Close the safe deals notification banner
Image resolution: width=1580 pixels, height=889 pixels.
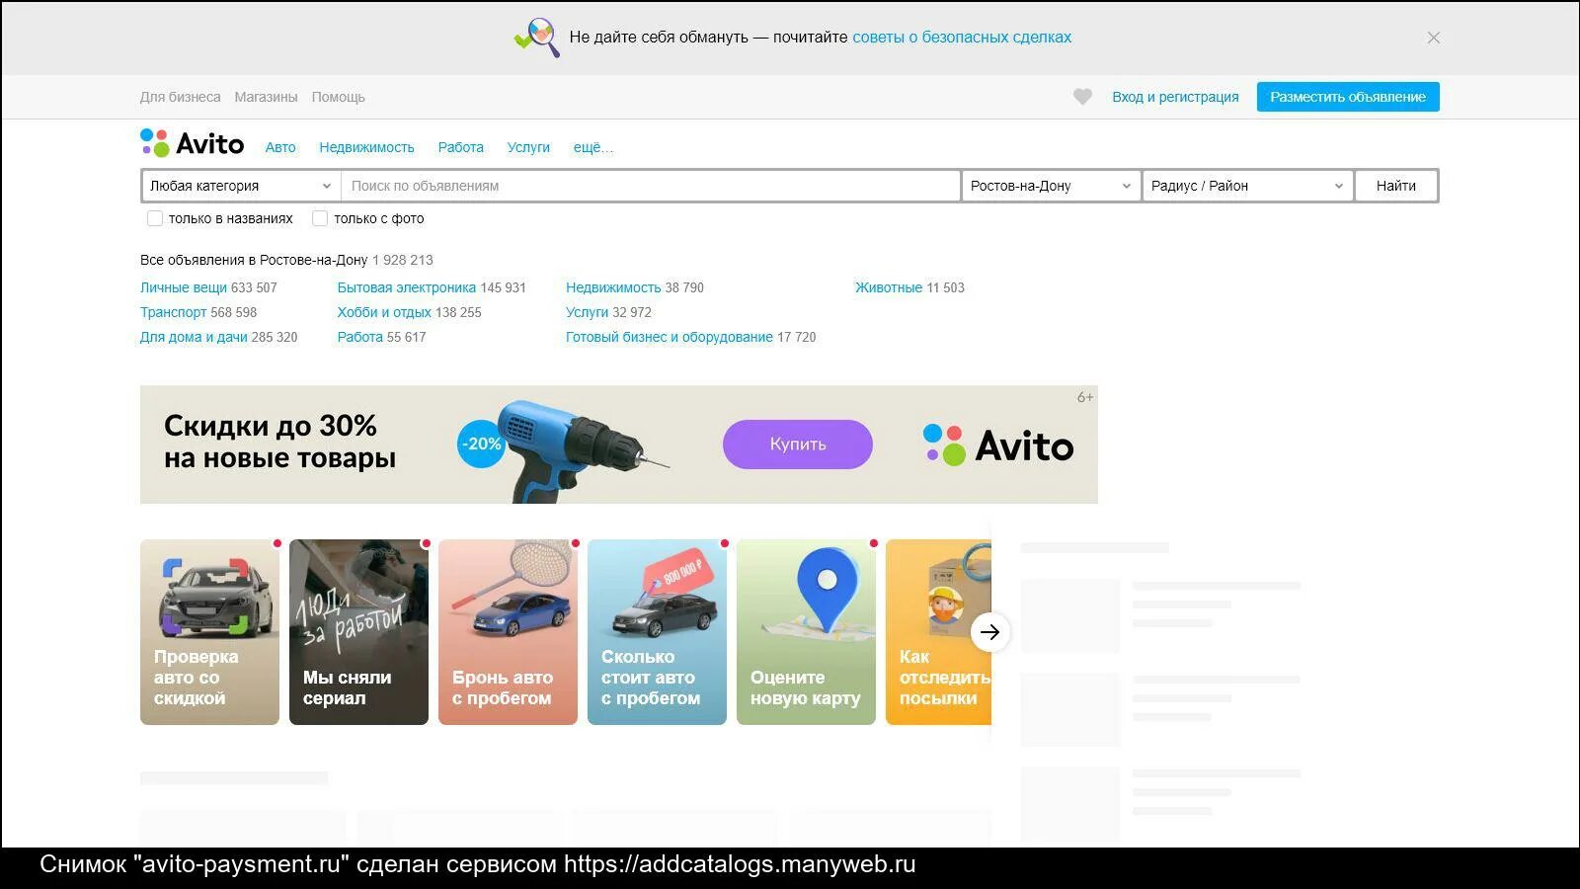pos(1433,38)
